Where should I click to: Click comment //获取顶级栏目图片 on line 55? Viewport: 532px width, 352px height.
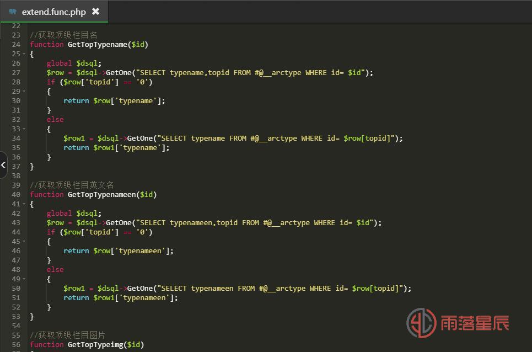(67, 335)
